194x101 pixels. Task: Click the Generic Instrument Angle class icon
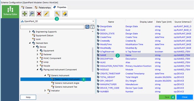tap(53, 83)
